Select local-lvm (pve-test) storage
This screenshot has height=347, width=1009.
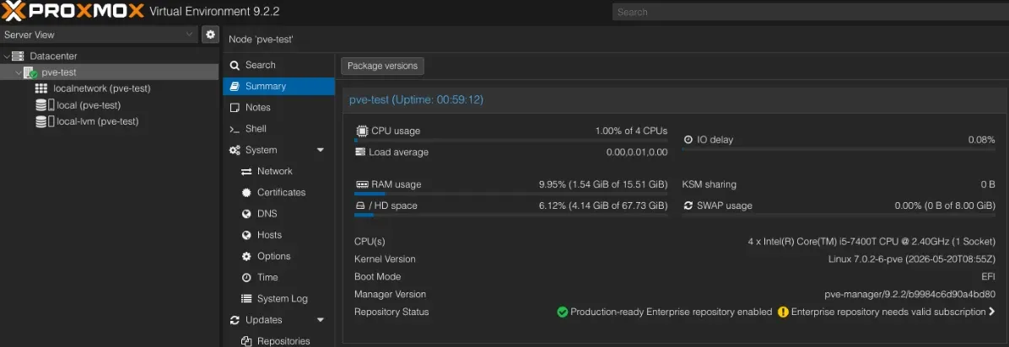tap(110, 121)
